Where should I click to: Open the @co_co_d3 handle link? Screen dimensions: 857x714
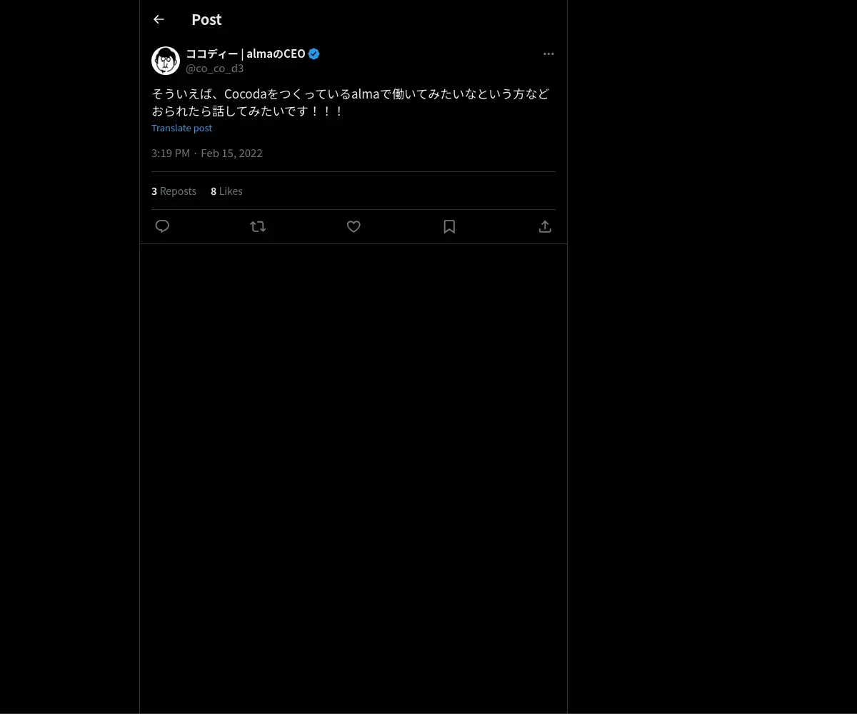214,69
